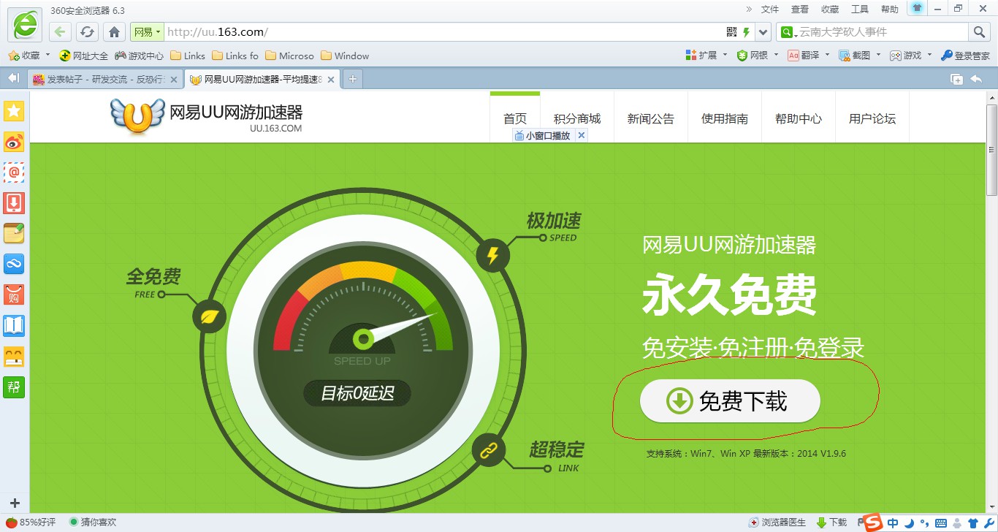
Task: Open the 扩展 extensions button
Action: click(x=701, y=56)
